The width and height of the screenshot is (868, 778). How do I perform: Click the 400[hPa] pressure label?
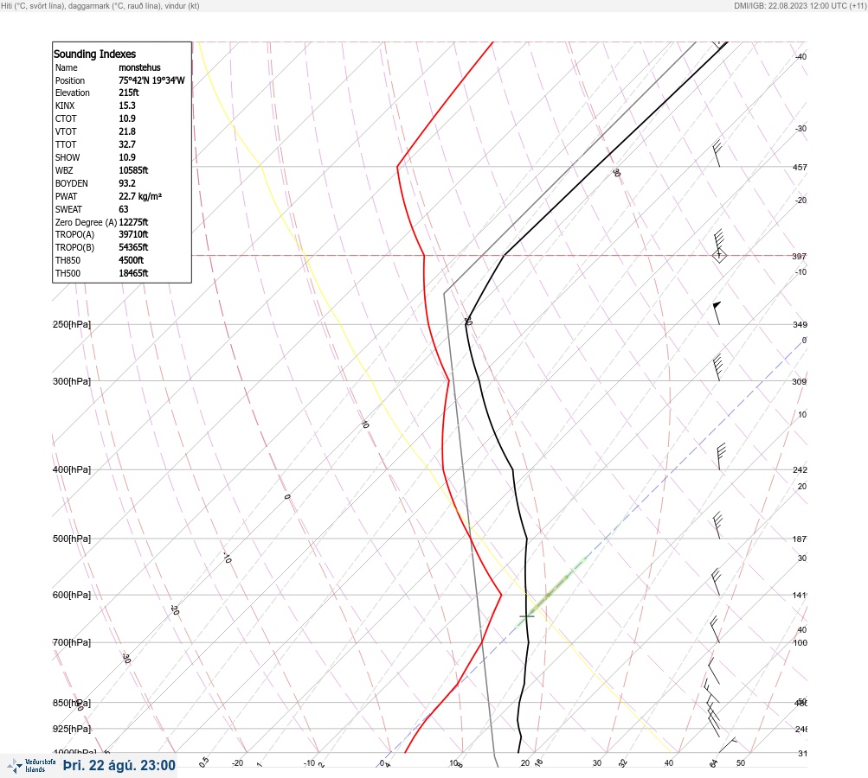coord(72,469)
